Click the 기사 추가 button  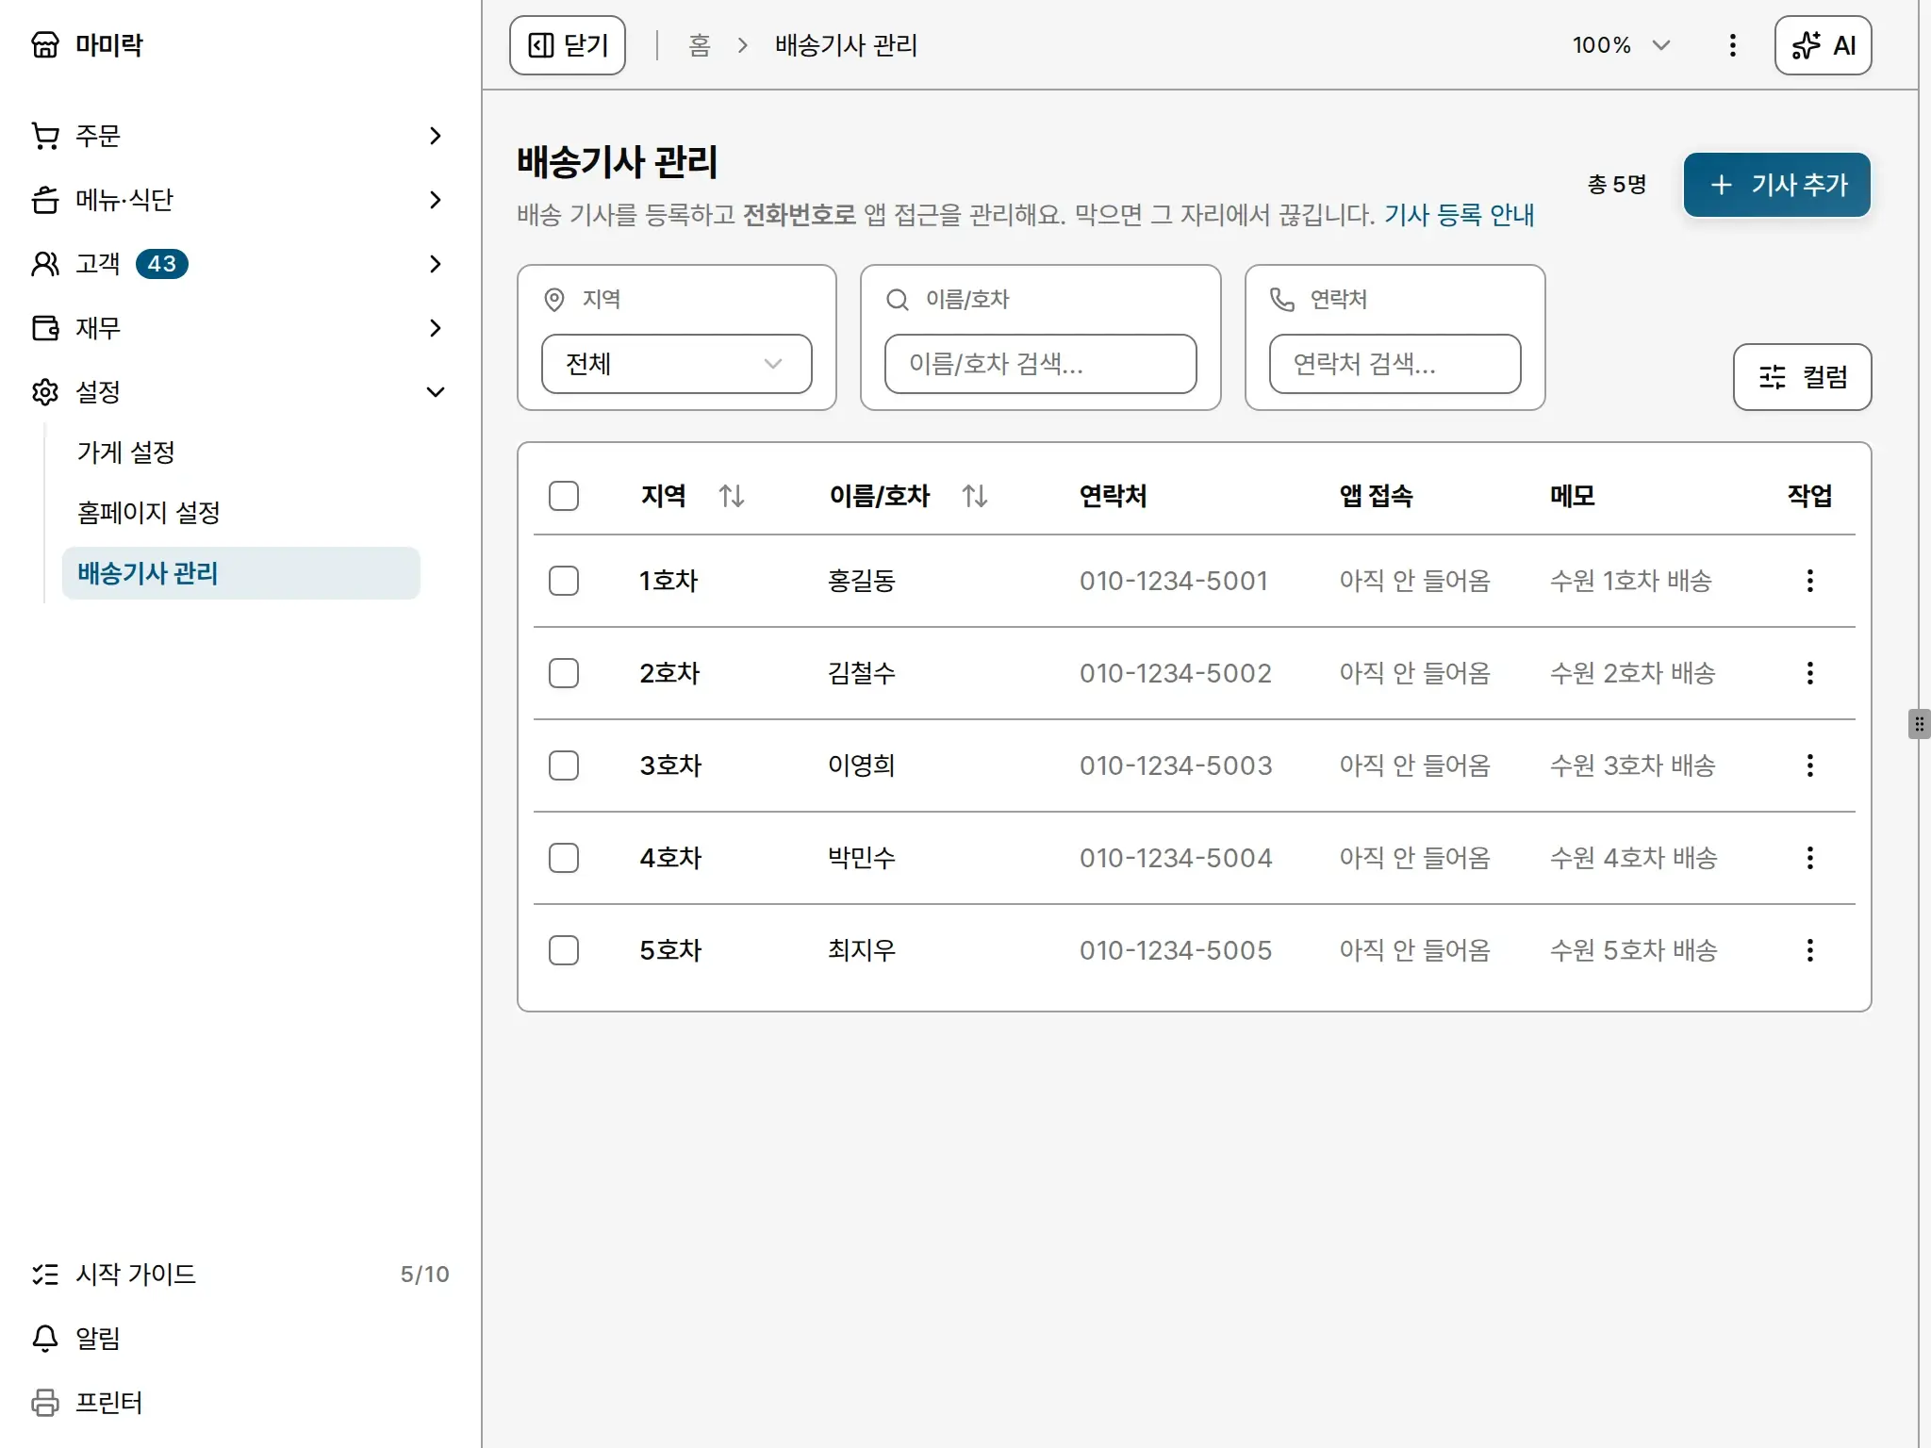pyautogui.click(x=1776, y=185)
